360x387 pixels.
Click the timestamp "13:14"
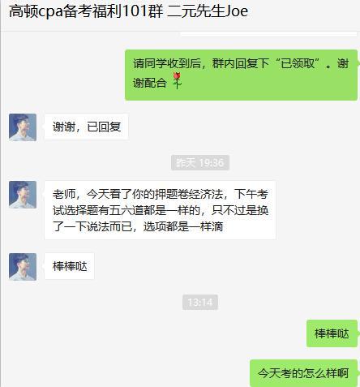200,302
